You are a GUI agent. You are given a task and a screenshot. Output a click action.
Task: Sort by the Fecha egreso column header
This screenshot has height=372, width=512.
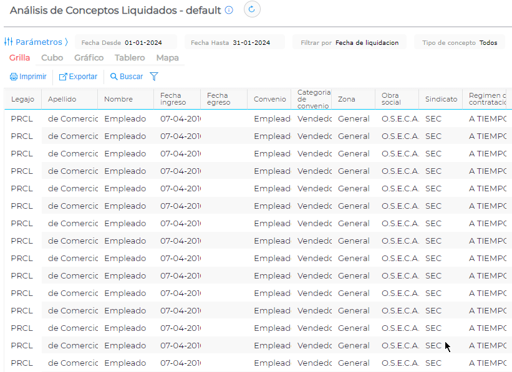click(224, 99)
